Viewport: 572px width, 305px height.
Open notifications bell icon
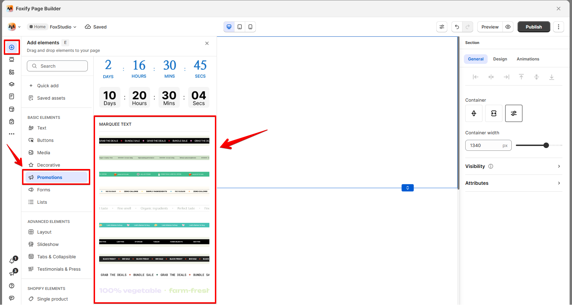point(12,261)
